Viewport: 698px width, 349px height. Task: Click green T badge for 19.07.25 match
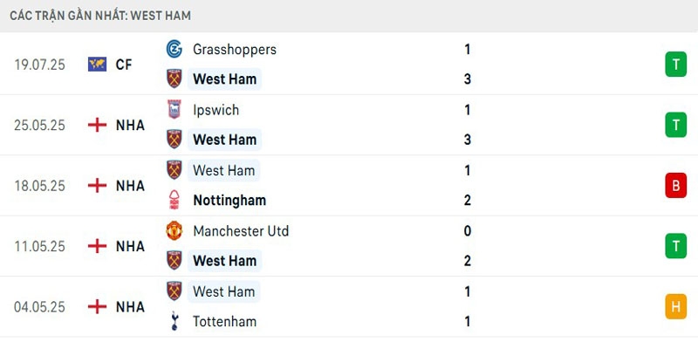pyautogui.click(x=675, y=65)
